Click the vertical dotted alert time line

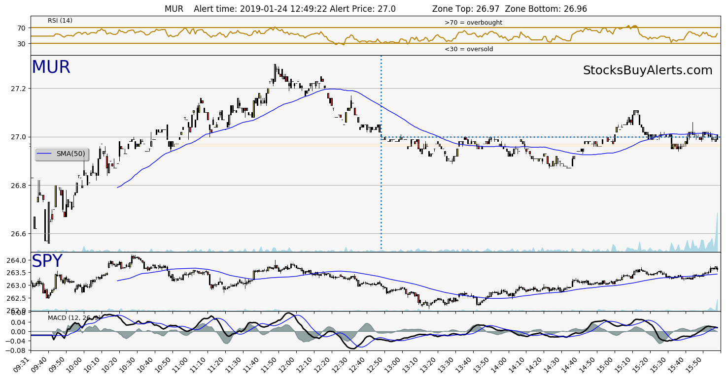point(381,197)
